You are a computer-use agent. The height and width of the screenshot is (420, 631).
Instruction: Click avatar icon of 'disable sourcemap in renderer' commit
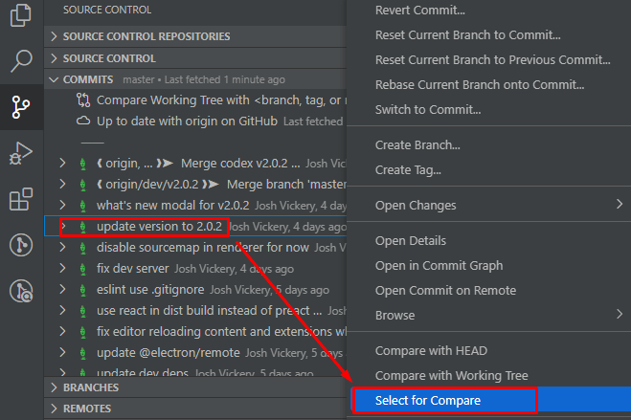[x=83, y=248]
